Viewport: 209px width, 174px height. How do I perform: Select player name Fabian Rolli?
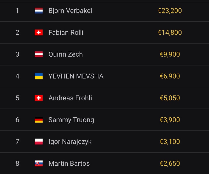click(66, 33)
